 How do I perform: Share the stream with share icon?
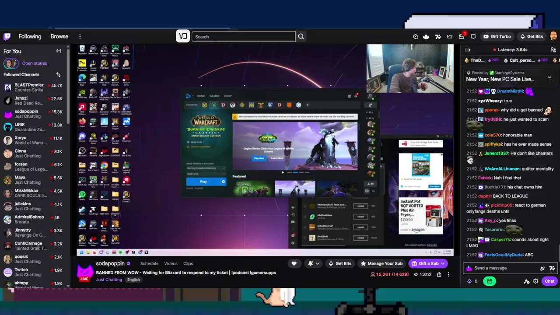[x=439, y=274]
